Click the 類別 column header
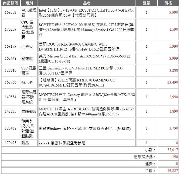The width and height of the screenshot is (181, 175). (29, 3)
